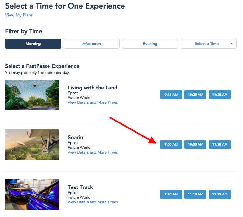243x217 pixels.
Task: Open the Test Track experience title
Action: (x=80, y=187)
